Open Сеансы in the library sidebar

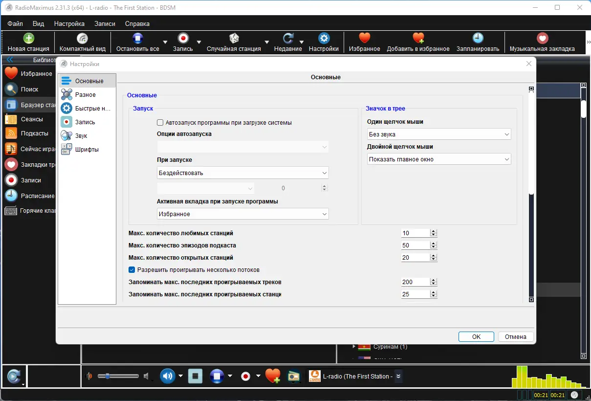(x=29, y=119)
